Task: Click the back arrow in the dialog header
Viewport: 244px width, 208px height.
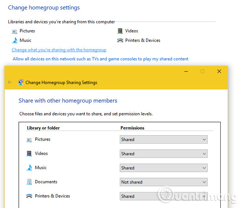Action: point(10,82)
